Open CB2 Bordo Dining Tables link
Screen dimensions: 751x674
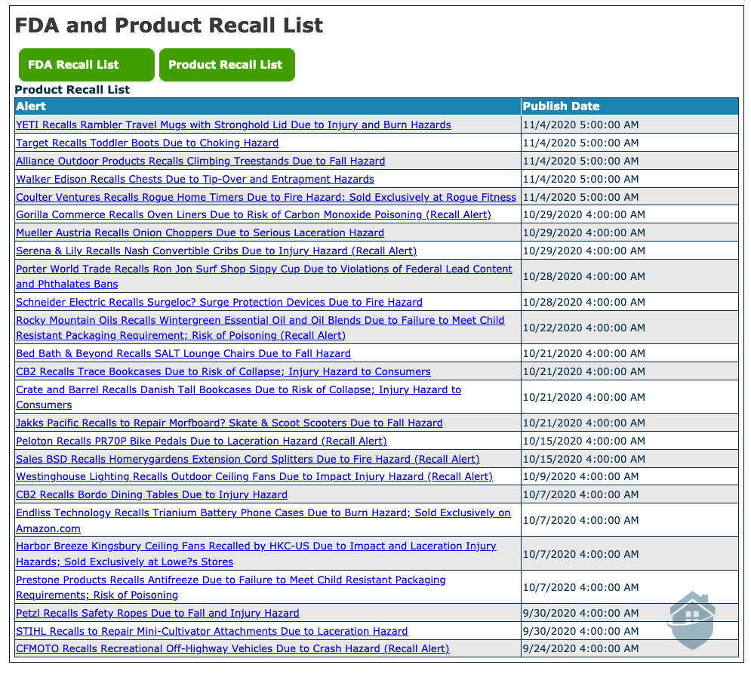[152, 495]
